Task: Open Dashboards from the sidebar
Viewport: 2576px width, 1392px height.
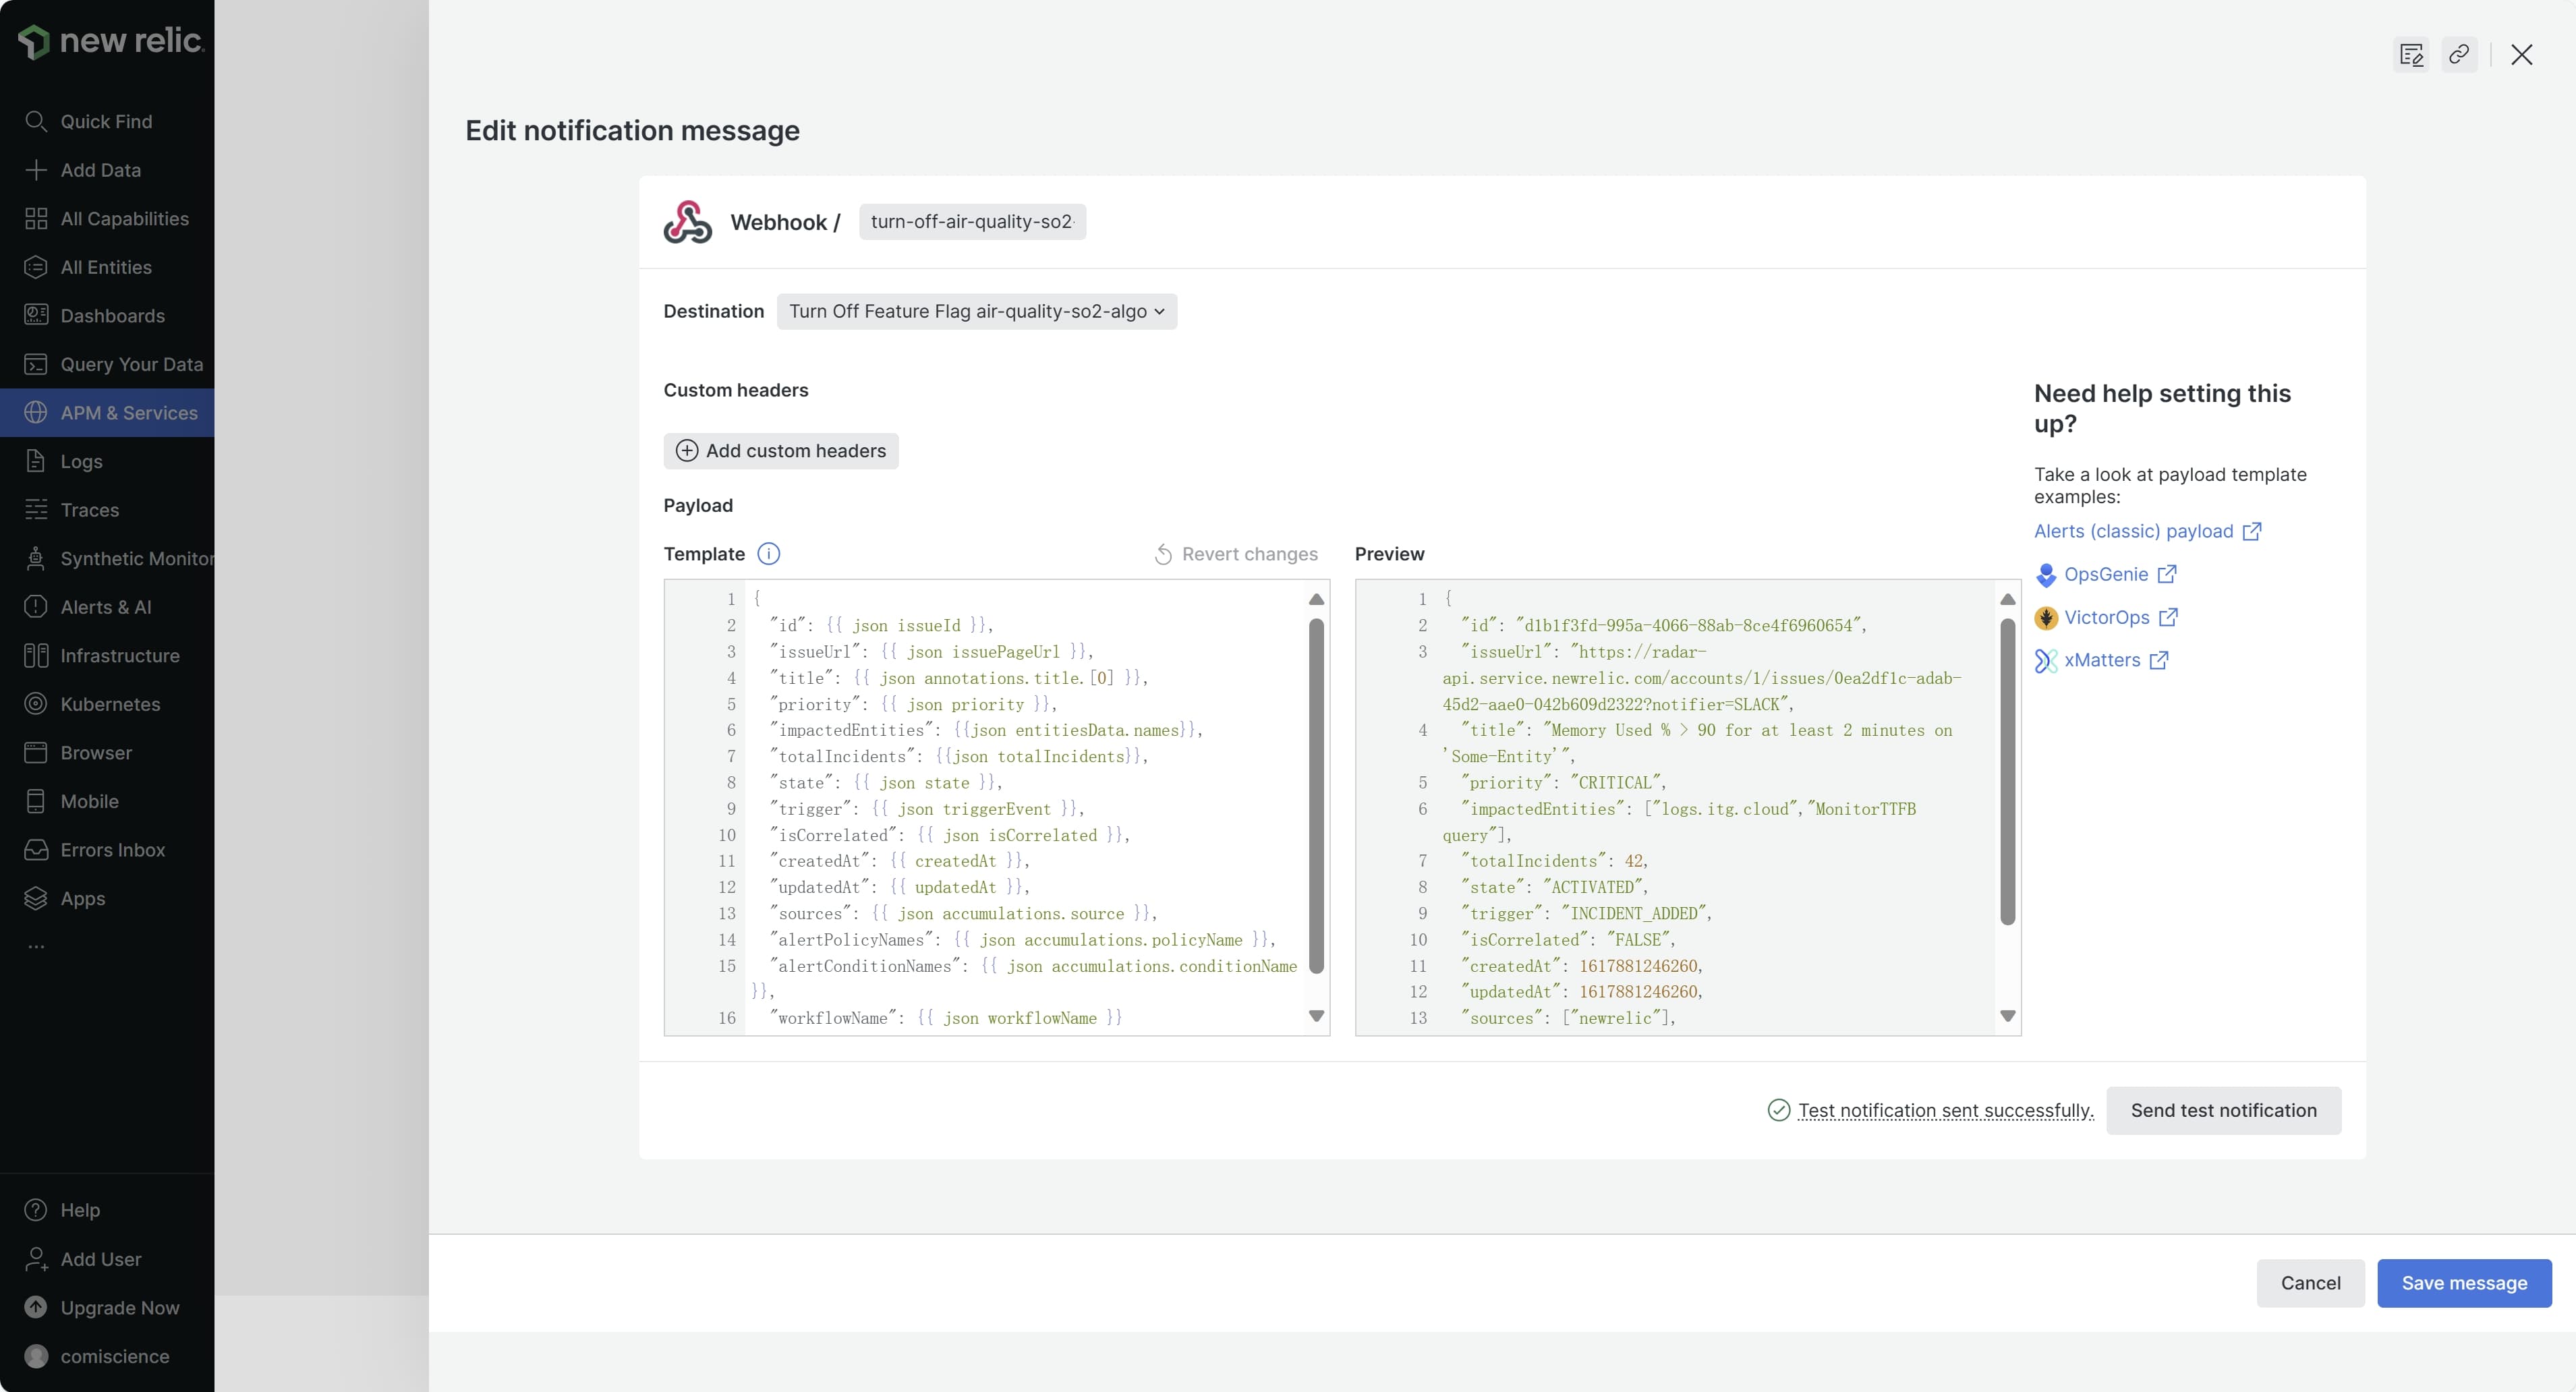Action: [x=112, y=316]
